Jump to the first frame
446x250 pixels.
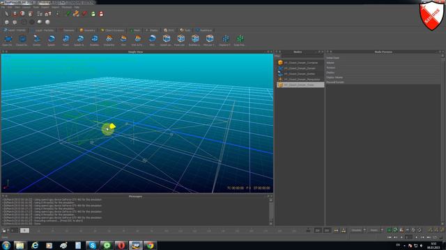(390, 237)
